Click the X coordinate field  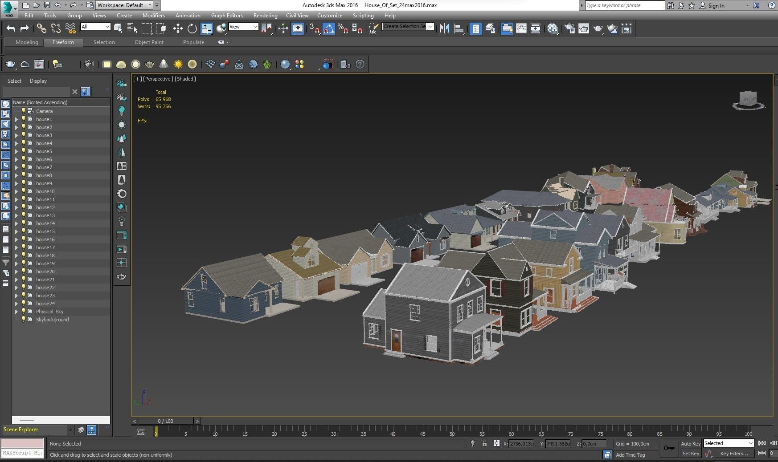[521, 443]
